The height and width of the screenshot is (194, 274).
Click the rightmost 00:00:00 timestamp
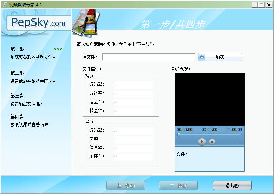(x=234, y=129)
